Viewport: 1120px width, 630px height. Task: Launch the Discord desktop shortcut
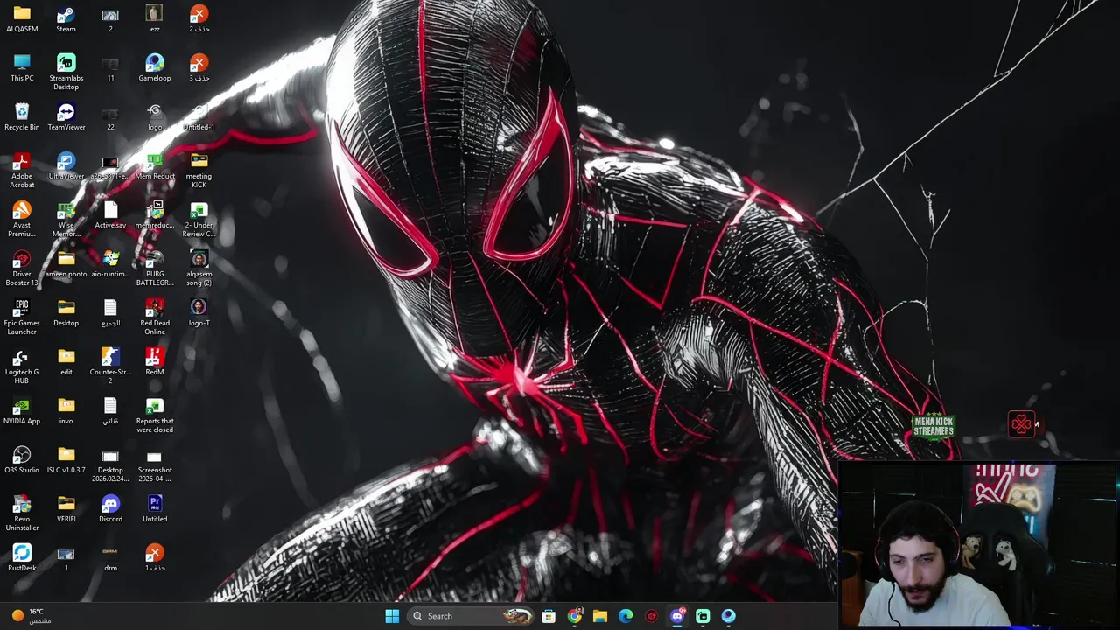pos(110,508)
